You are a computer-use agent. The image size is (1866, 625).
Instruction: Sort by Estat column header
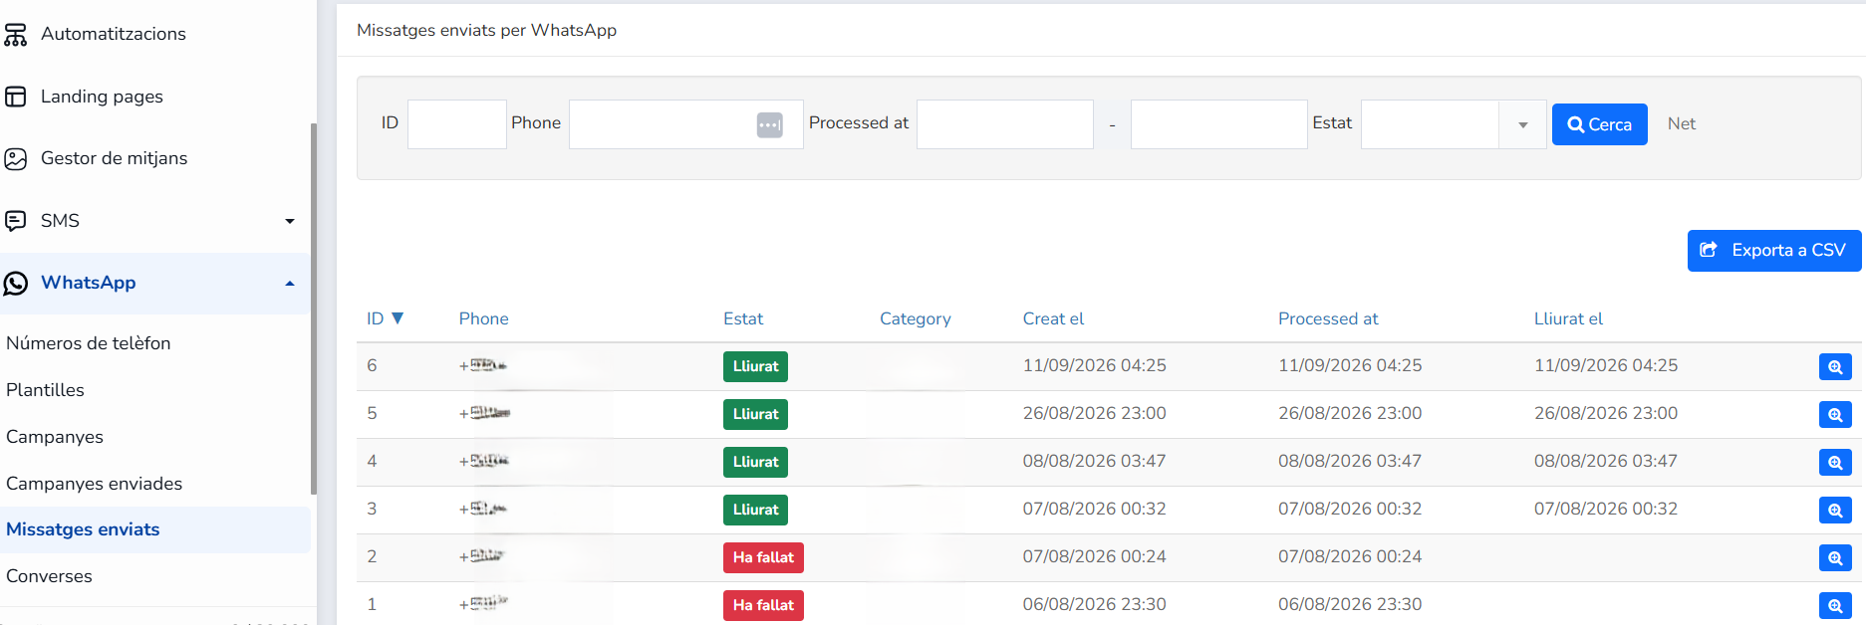click(x=743, y=318)
